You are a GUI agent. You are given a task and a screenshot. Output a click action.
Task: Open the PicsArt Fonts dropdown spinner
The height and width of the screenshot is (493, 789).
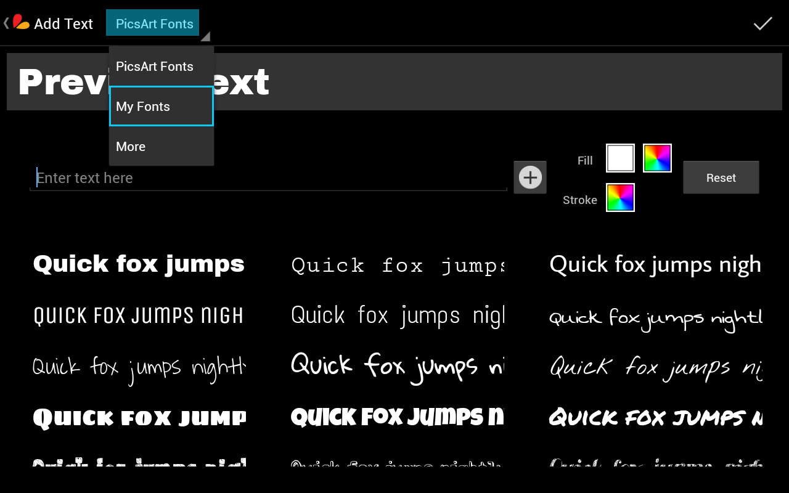(158, 23)
